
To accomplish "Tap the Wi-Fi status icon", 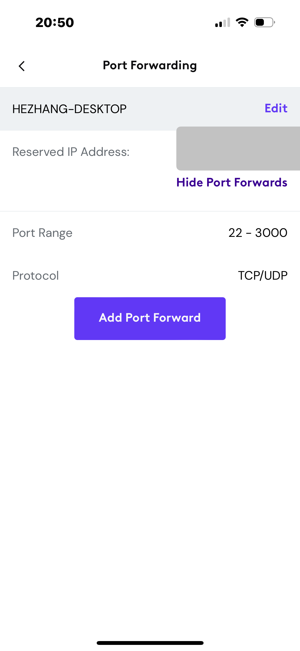I will click(x=242, y=22).
